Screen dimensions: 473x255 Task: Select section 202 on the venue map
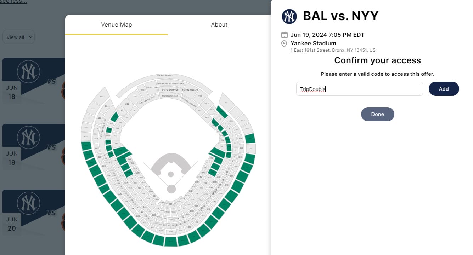200,97
